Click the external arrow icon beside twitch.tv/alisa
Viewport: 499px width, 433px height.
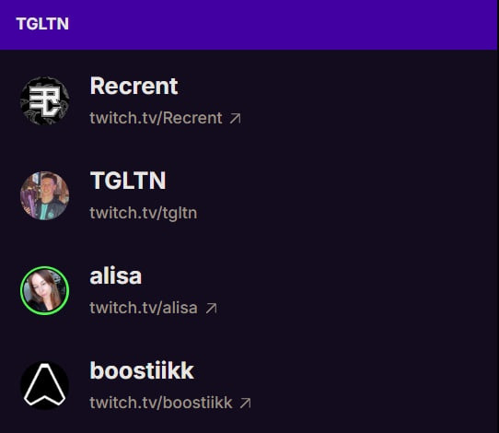(x=211, y=309)
